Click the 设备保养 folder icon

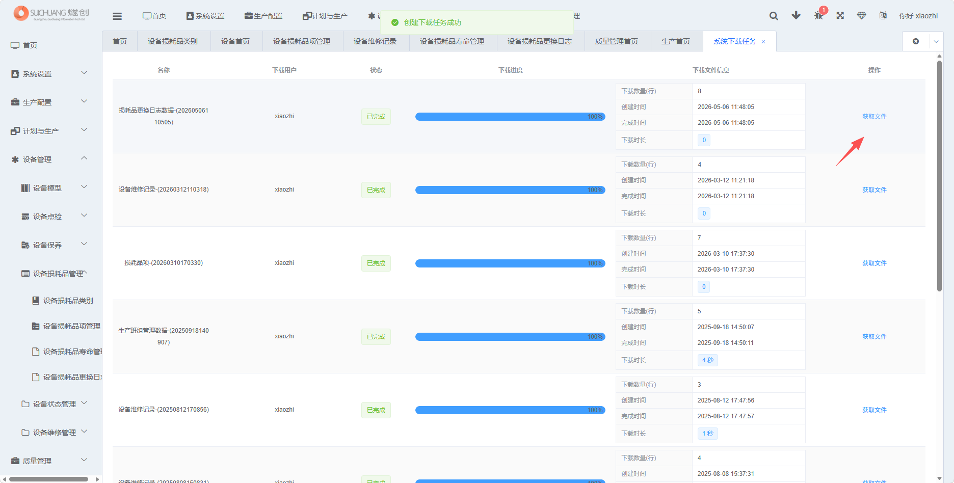click(25, 245)
